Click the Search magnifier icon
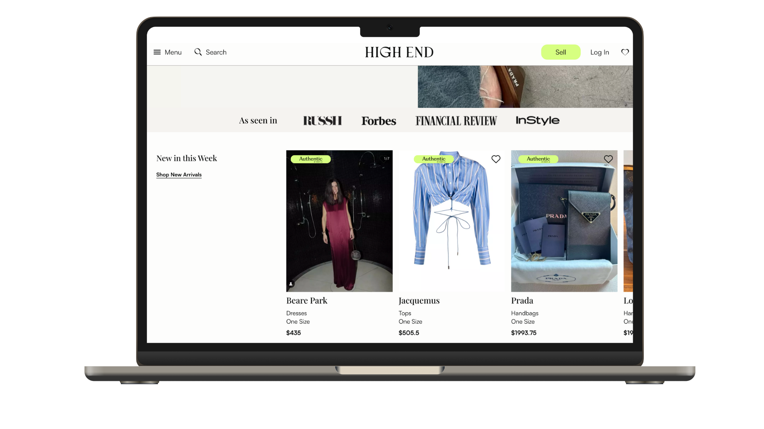 point(199,52)
